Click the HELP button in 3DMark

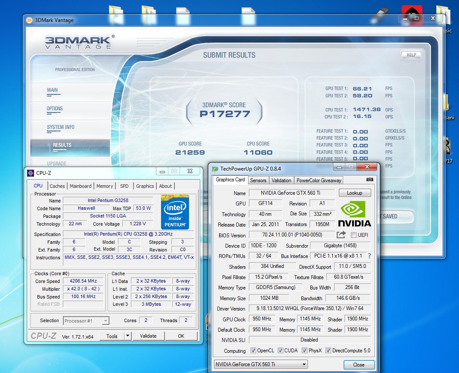click(x=411, y=55)
